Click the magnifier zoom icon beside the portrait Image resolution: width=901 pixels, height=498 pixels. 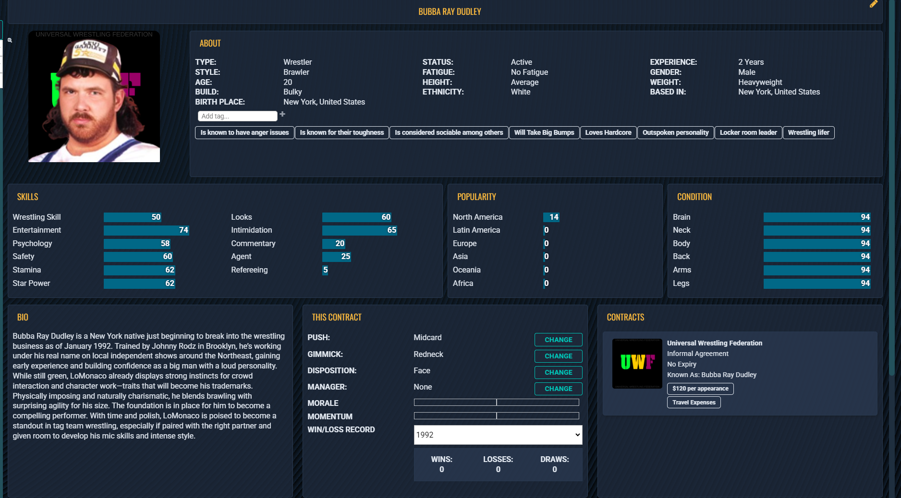pos(10,40)
